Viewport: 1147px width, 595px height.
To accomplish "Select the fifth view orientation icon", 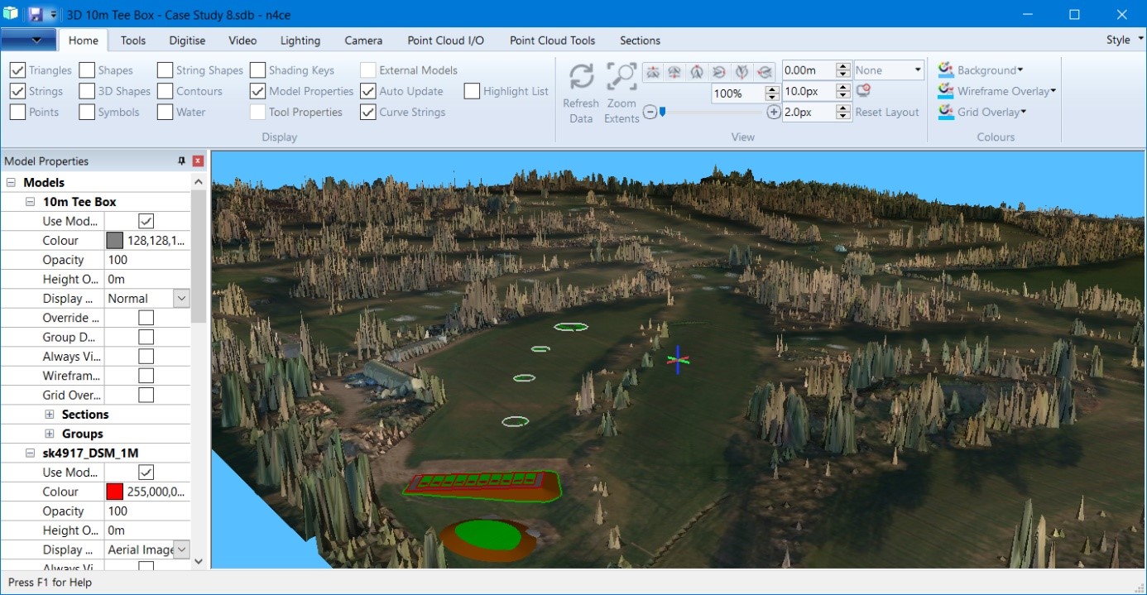I will click(741, 72).
